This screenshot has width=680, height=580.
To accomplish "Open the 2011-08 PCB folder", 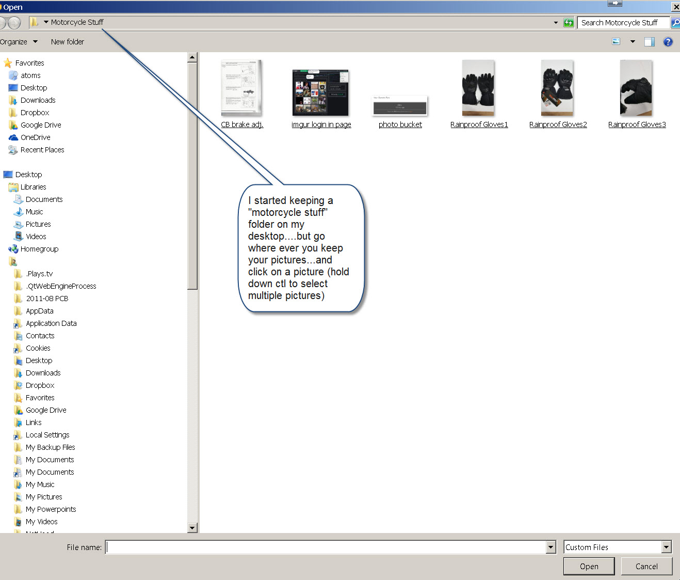I will pos(47,299).
